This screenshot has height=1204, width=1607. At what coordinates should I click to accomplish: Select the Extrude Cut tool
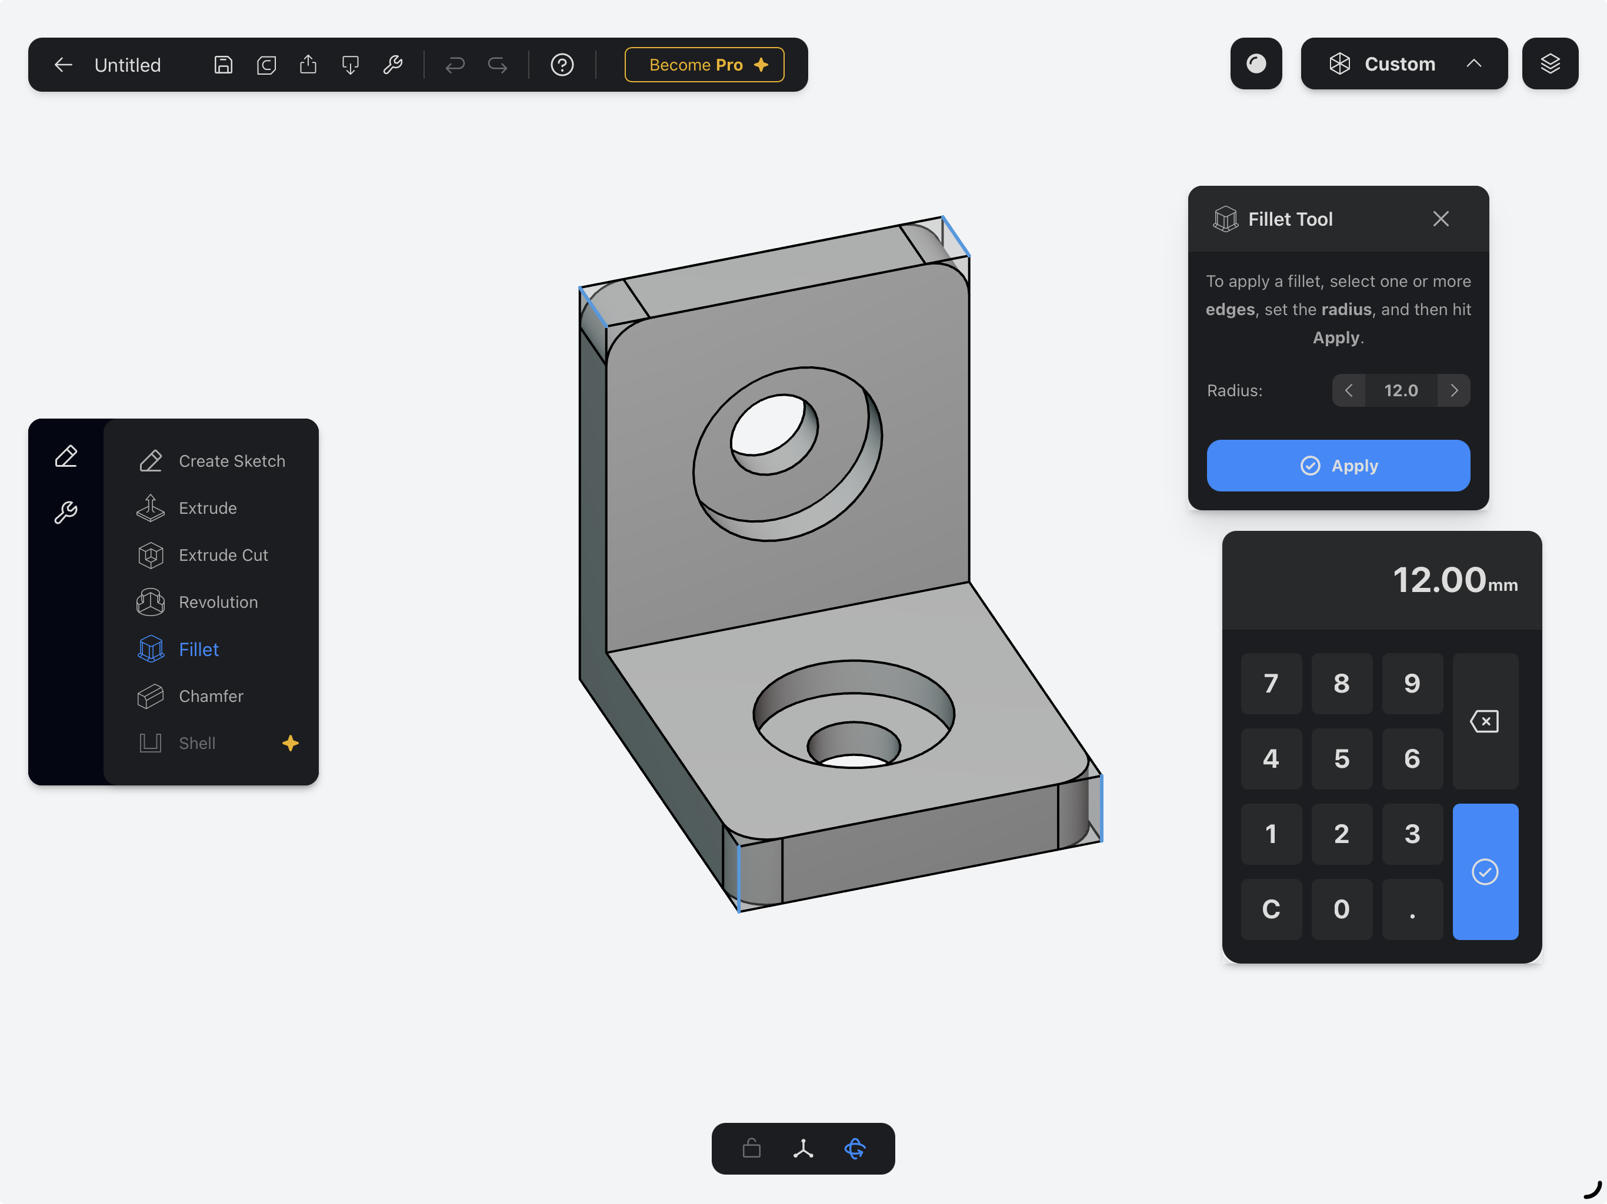(x=222, y=555)
